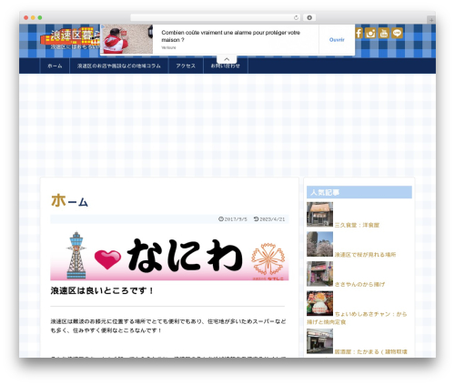The width and height of the screenshot is (455, 385).
Task: Click the 2017/9/5 published date
Action: pyautogui.click(x=233, y=219)
